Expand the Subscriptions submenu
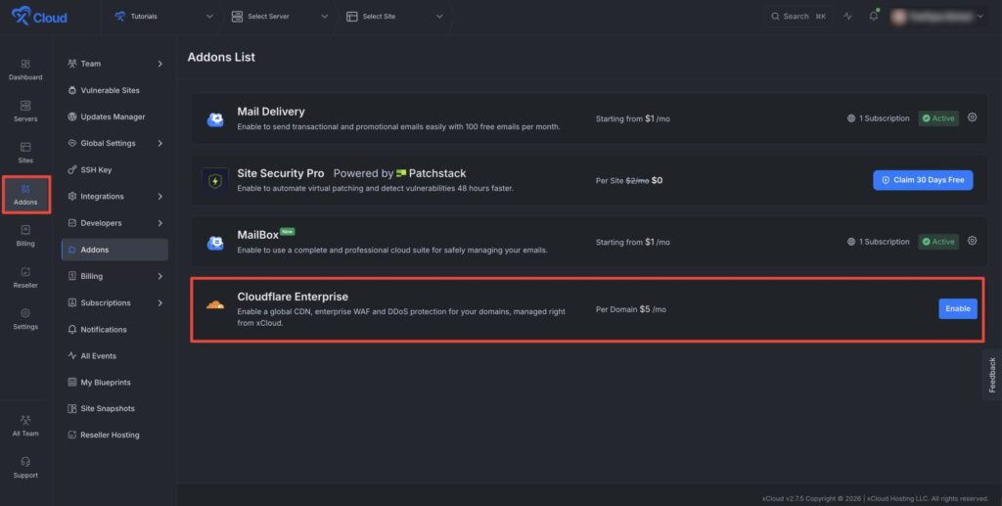The height and width of the screenshot is (506, 1002). point(159,303)
